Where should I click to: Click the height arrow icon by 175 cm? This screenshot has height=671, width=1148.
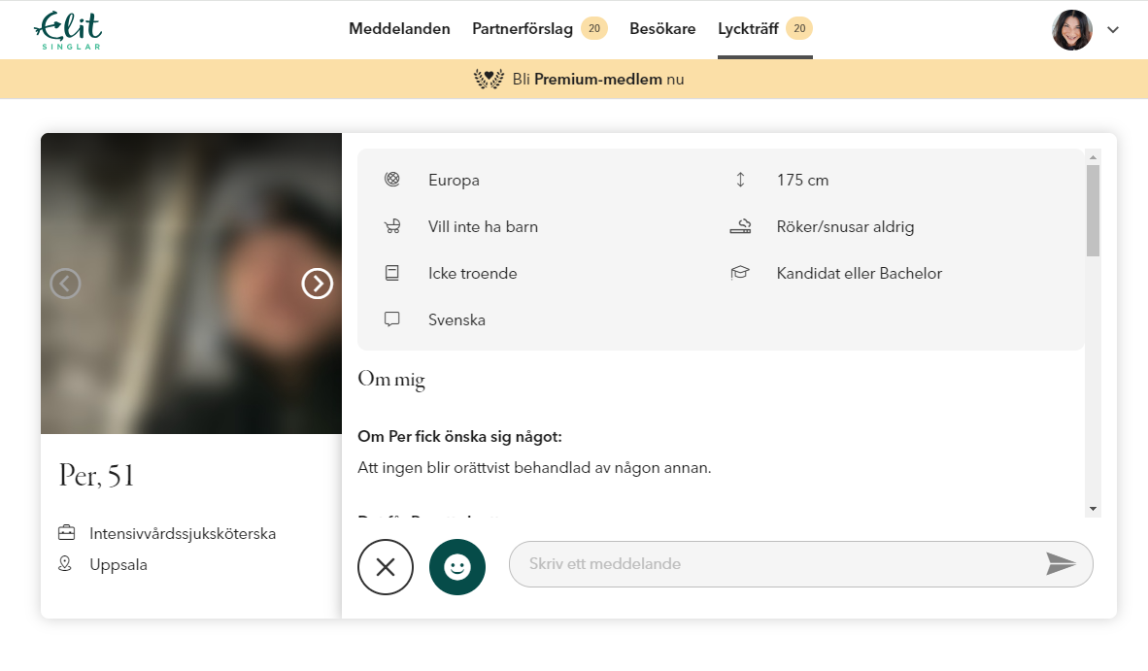[x=740, y=180]
